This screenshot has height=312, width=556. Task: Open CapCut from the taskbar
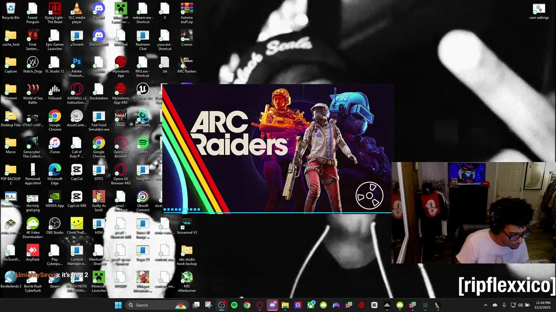[x=374, y=305]
